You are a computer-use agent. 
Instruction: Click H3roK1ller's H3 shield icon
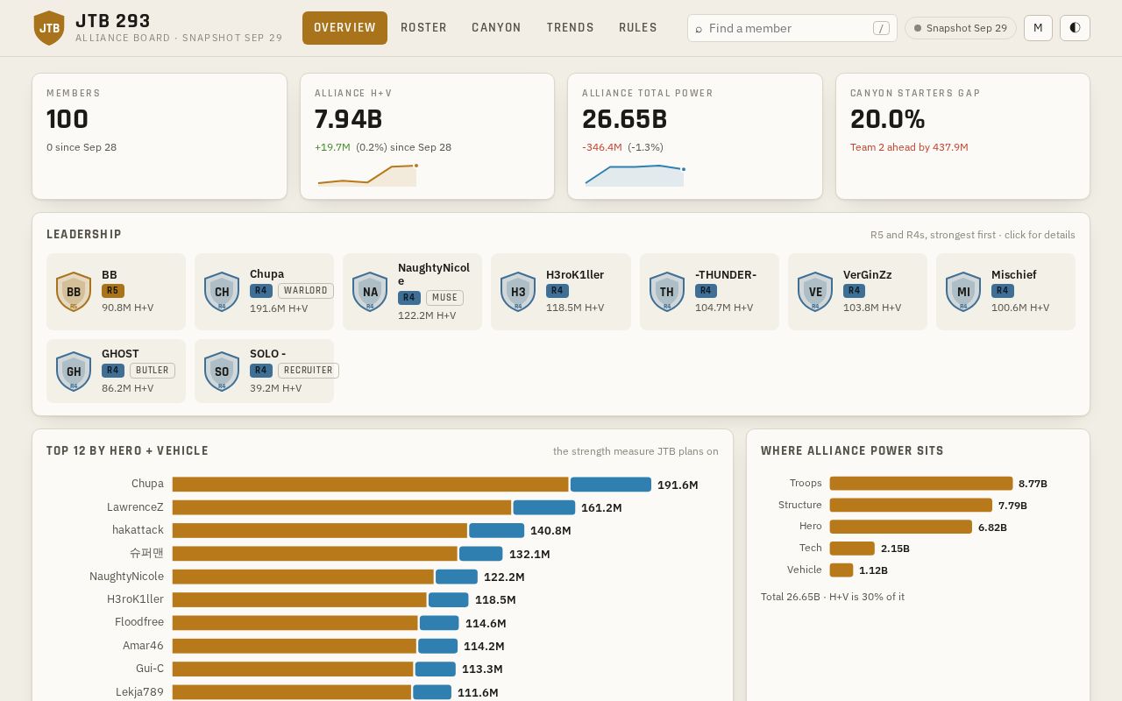tap(518, 292)
